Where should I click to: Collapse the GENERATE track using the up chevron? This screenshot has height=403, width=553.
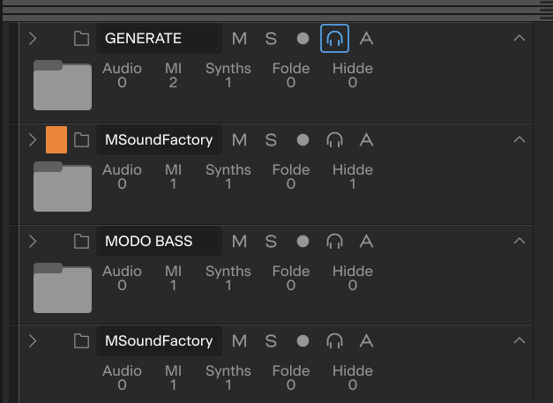[519, 38]
